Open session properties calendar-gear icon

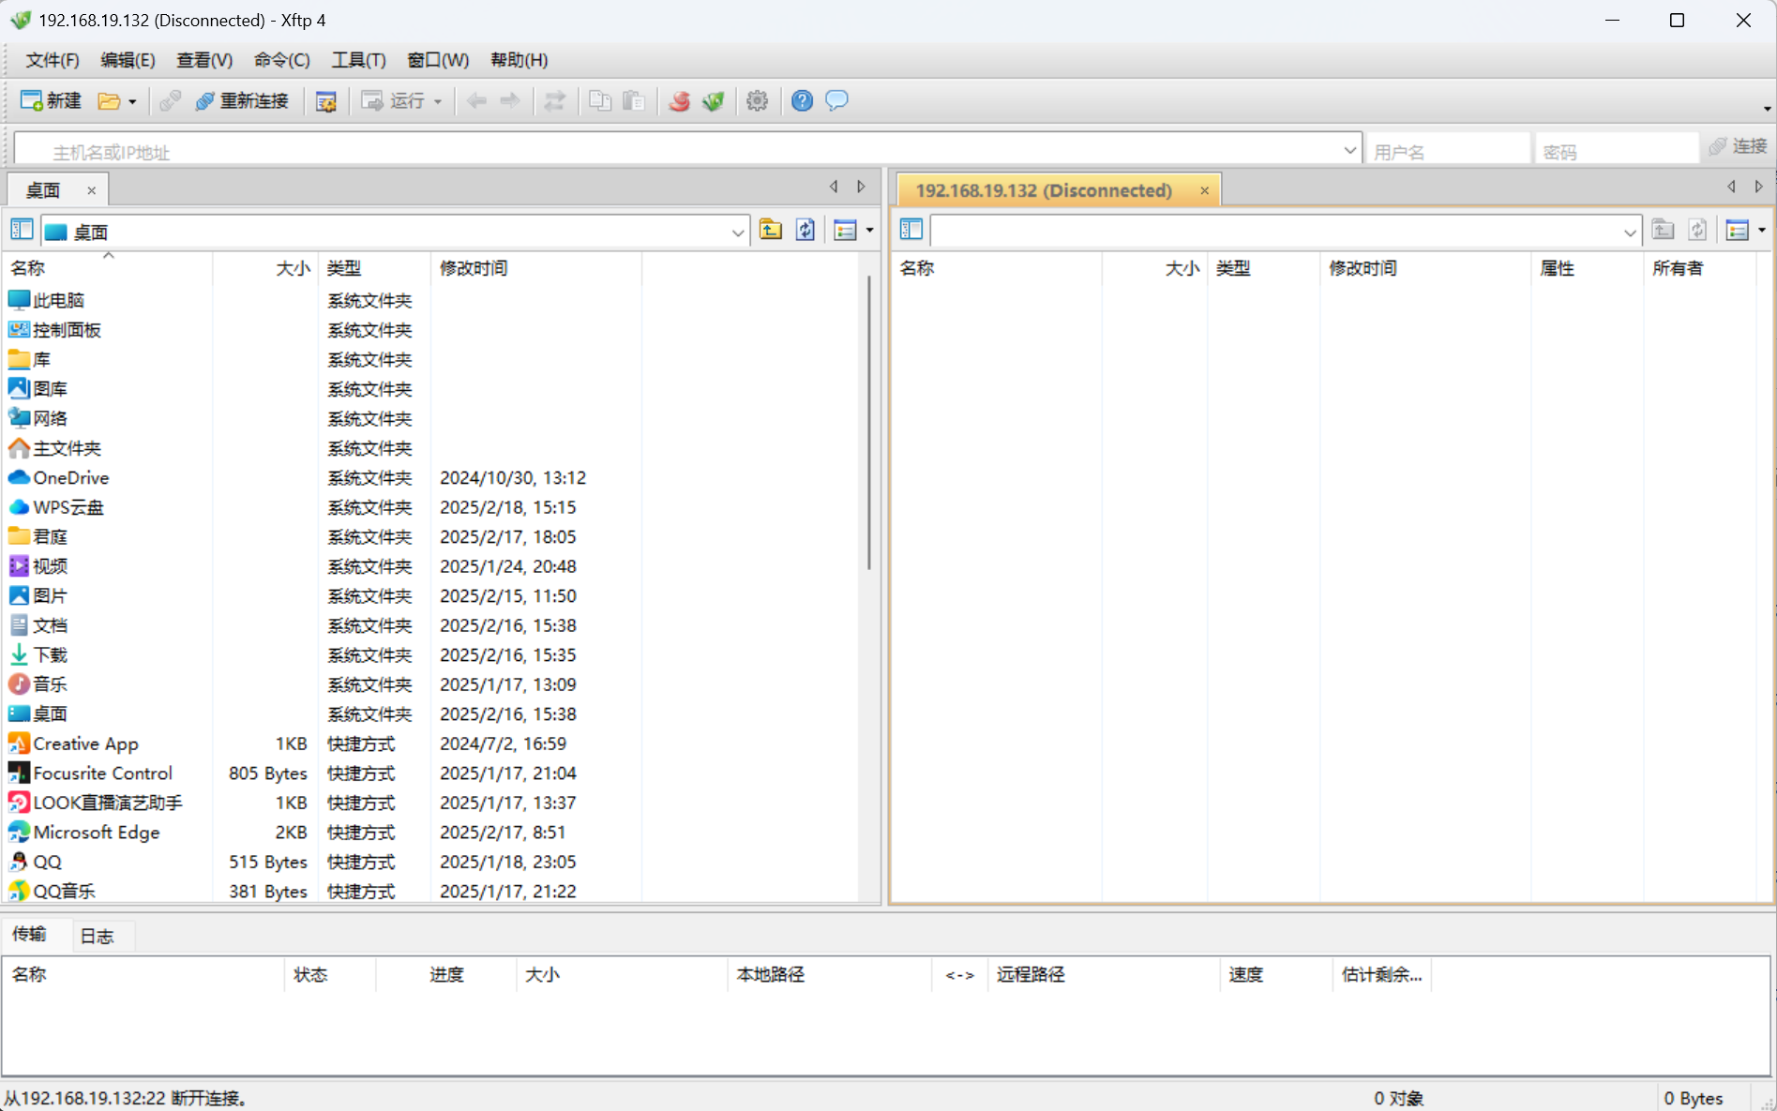[x=325, y=100]
